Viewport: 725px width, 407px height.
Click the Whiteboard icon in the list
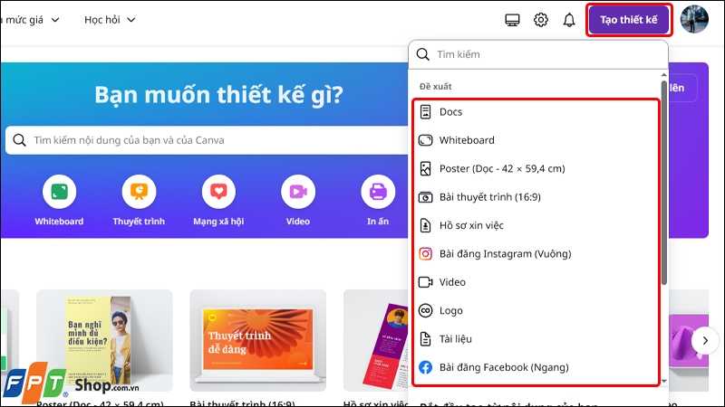coord(425,140)
